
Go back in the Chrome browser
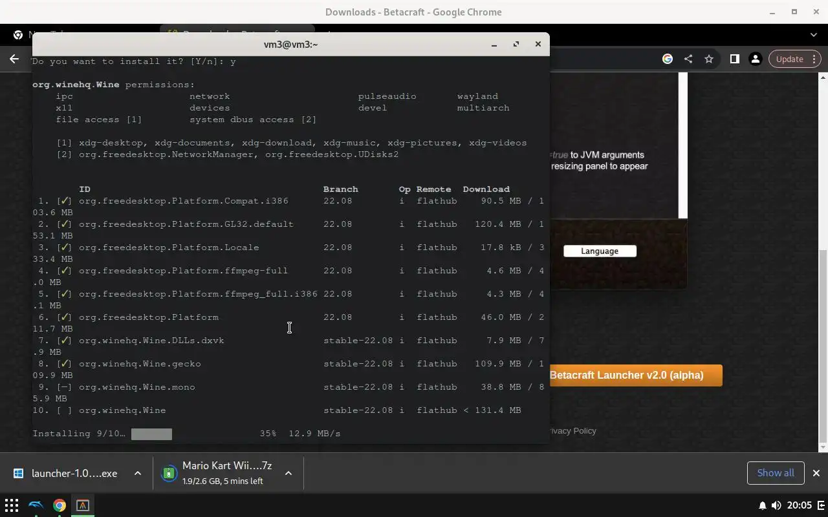click(x=14, y=59)
